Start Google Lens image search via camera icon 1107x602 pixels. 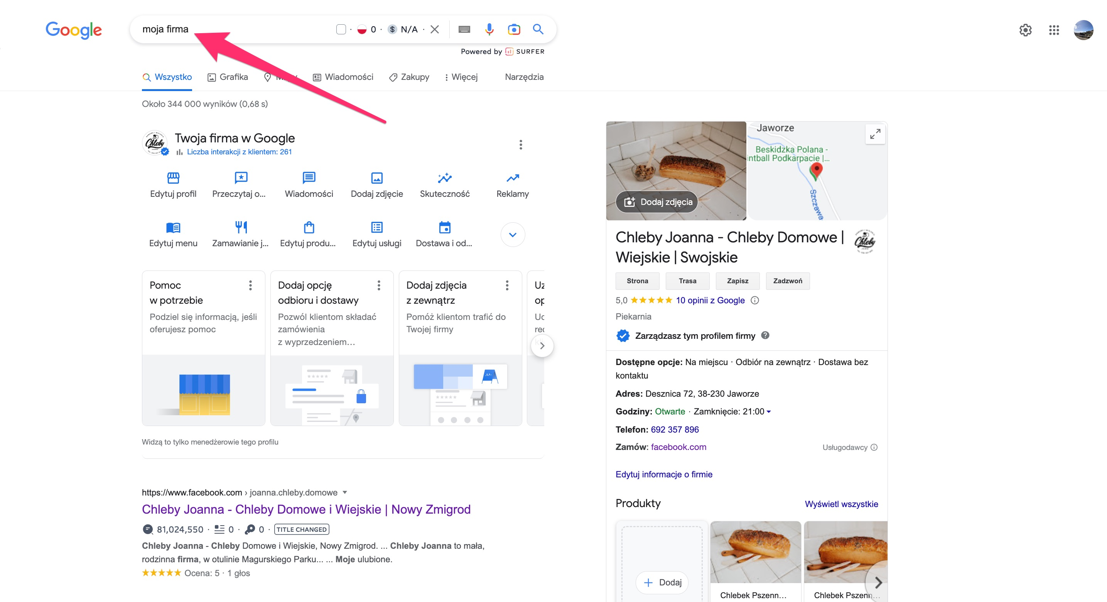coord(513,29)
